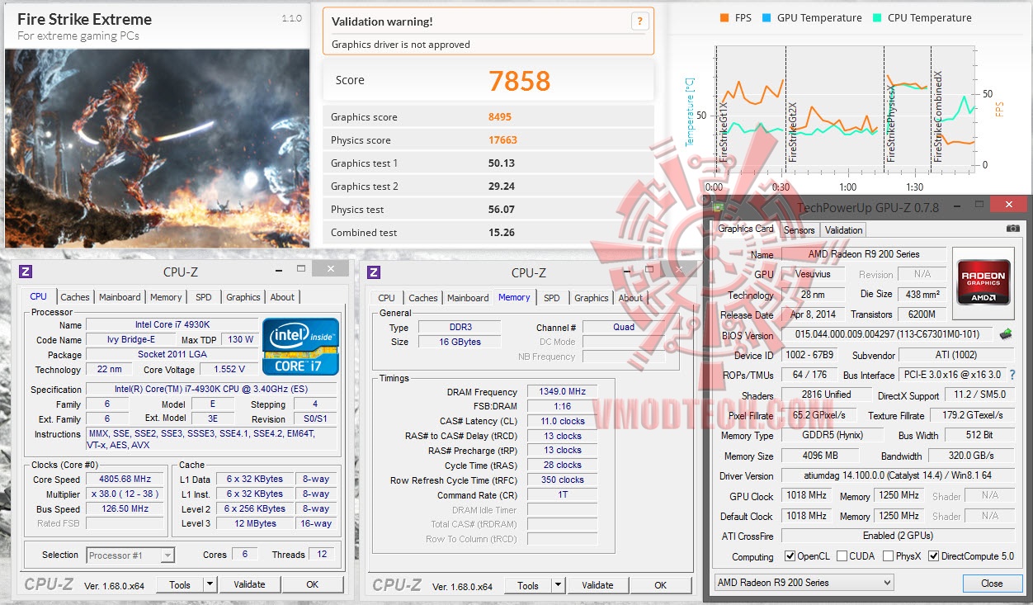The height and width of the screenshot is (605, 1033).
Task: Expand Tools arrow in CPU-Z memory window
Action: tap(558, 585)
